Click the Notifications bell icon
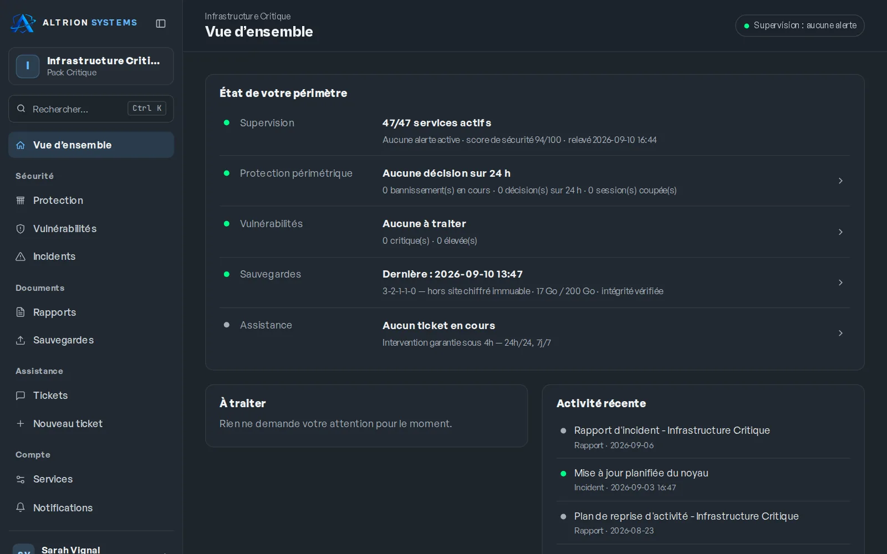 coord(21,507)
